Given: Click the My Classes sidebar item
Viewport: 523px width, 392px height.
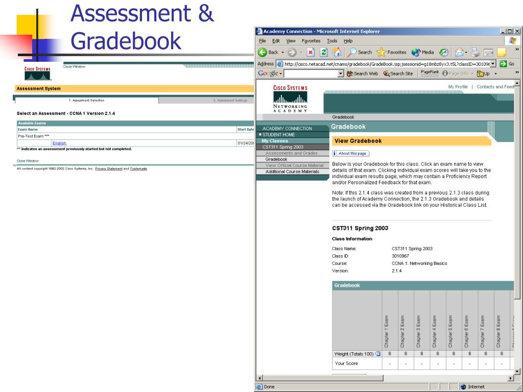Looking at the screenshot, I should click(274, 141).
